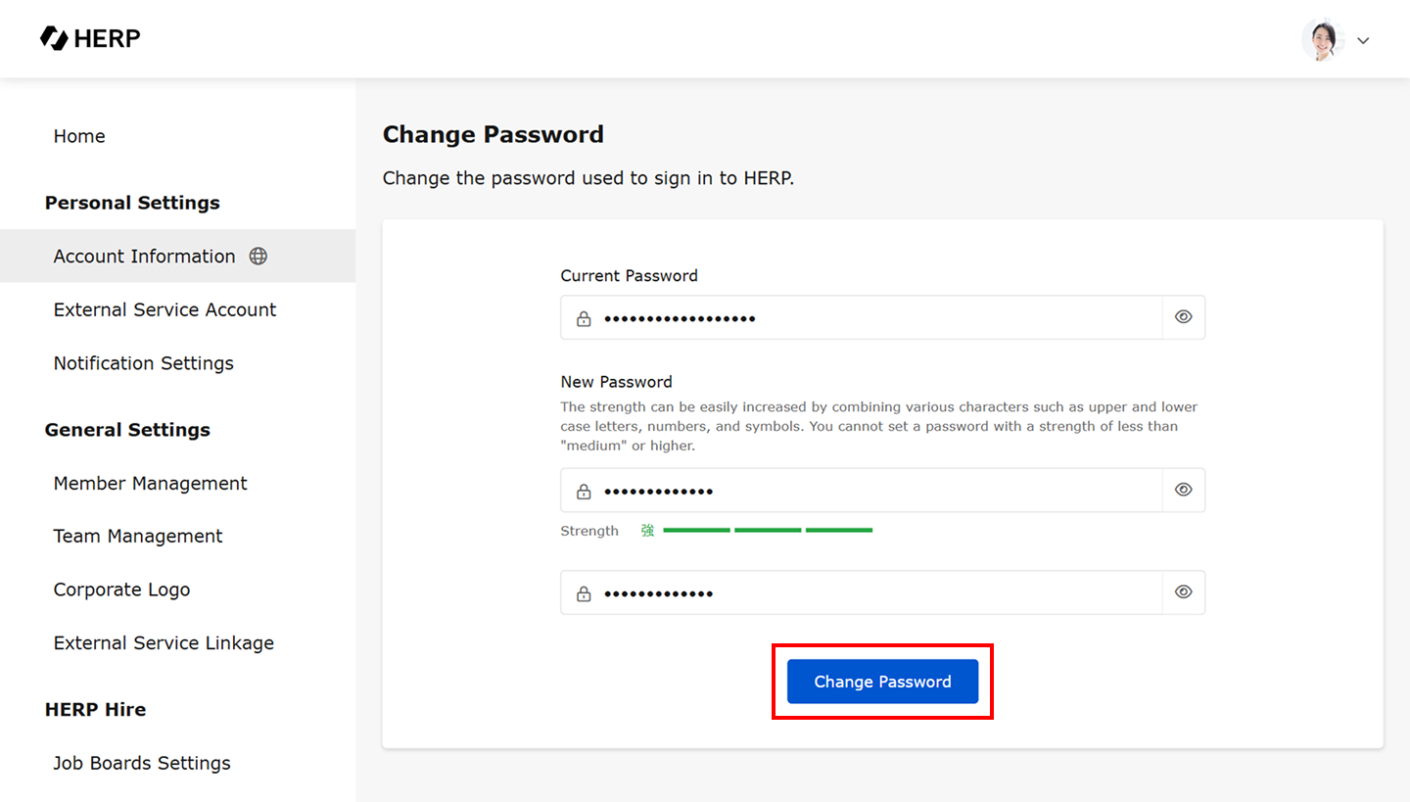Show the current password with eye icon

(x=1183, y=317)
